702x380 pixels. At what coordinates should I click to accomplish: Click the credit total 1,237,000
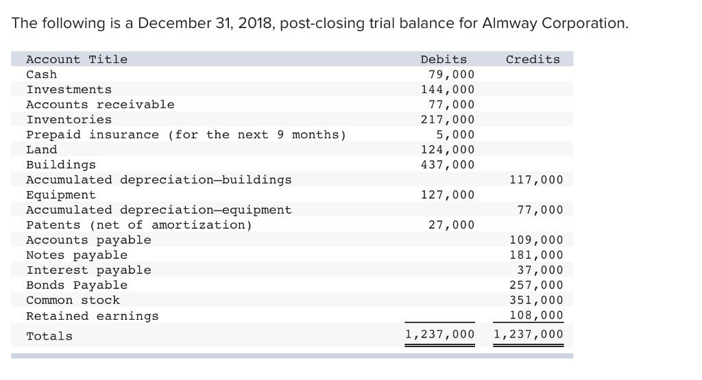click(529, 334)
